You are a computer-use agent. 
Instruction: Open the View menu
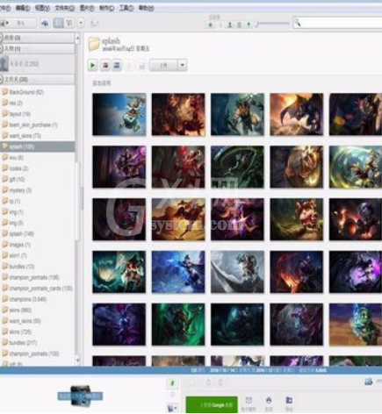(x=42, y=8)
